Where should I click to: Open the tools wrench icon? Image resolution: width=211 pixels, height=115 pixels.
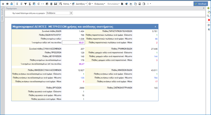(7, 4)
